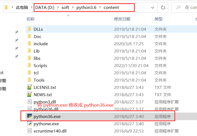Viewport: 197px width, 136px height.
Task: Click the pin icon beside the DLLs row
Action: pyautogui.click(x=17, y=32)
